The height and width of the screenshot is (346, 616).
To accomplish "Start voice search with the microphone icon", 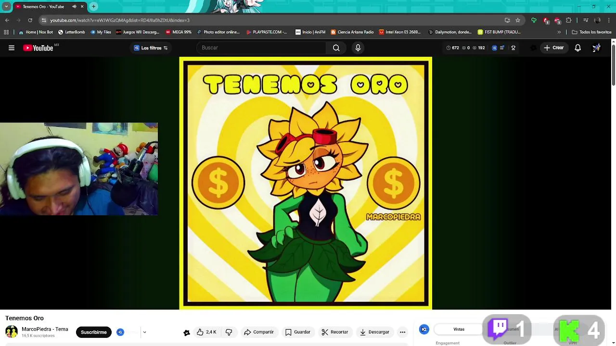I will click(358, 48).
